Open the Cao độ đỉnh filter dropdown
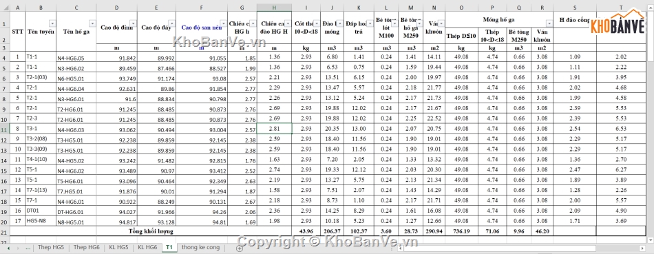 click(133, 23)
